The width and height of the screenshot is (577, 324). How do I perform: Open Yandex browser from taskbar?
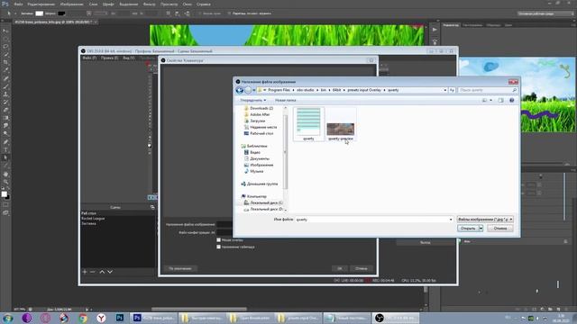point(101,318)
